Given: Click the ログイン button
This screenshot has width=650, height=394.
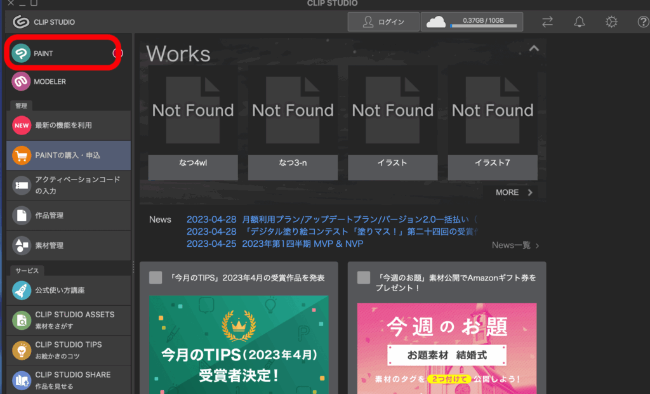Looking at the screenshot, I should (383, 22).
